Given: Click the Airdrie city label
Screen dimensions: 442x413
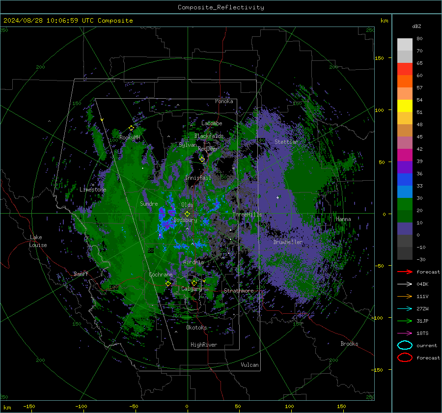Looking at the screenshot, I should tap(193, 262).
